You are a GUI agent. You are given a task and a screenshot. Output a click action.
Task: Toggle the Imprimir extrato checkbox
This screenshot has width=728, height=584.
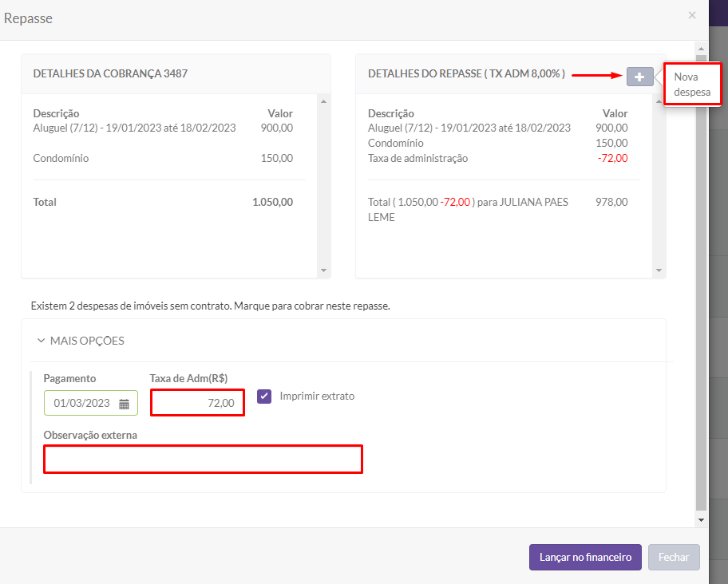click(264, 397)
